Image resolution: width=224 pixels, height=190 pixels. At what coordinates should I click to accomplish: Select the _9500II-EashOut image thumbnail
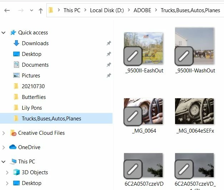coord(143,48)
